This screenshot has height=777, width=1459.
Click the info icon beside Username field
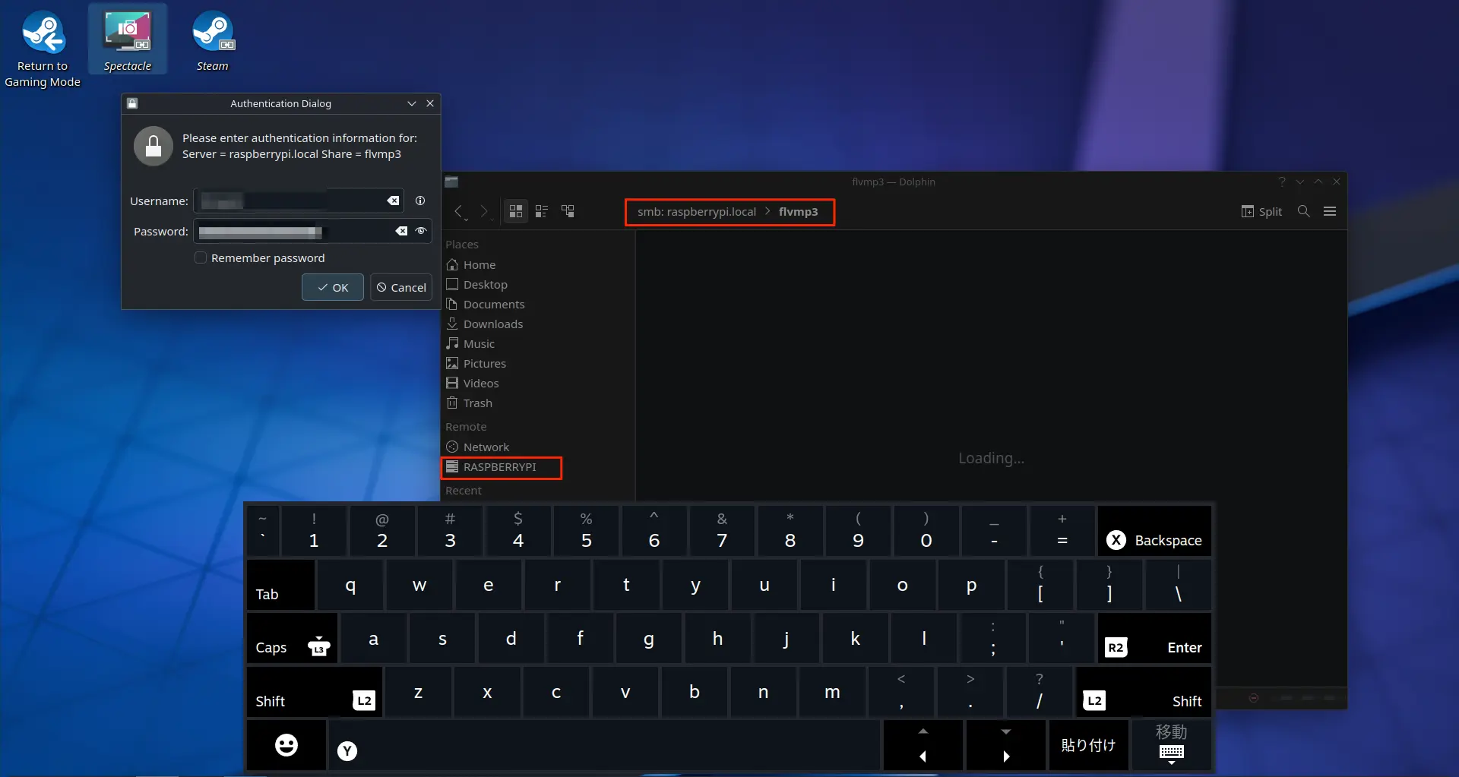click(420, 201)
